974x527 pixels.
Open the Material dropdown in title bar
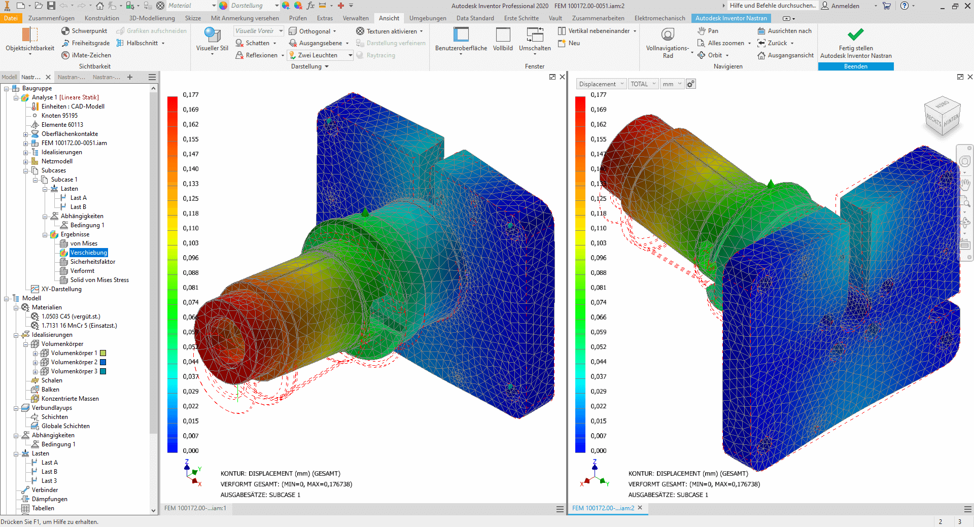click(192, 6)
